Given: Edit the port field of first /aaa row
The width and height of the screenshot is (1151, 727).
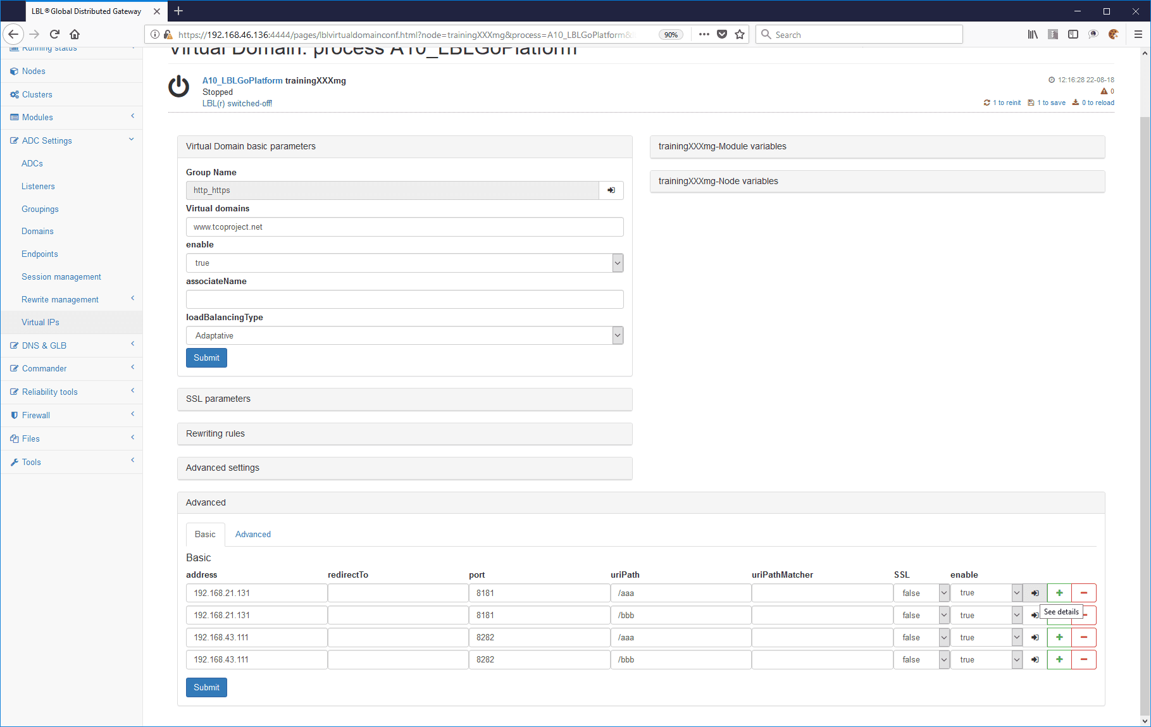Looking at the screenshot, I should 539,593.
